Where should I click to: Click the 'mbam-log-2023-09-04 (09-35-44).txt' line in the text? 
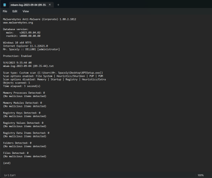[28, 66]
